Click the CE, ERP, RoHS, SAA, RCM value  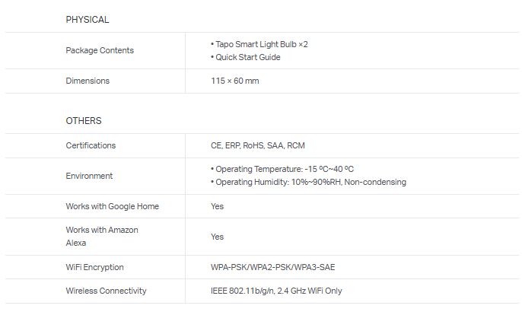pyautogui.click(x=258, y=145)
